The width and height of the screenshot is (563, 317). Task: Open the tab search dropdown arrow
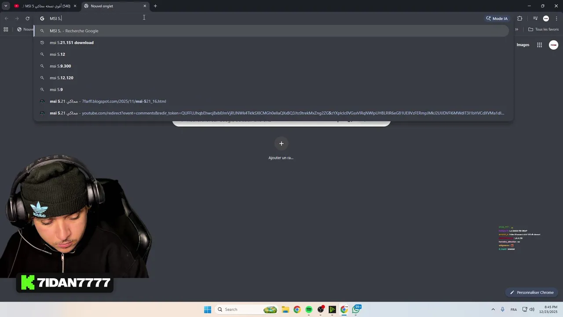click(6, 6)
